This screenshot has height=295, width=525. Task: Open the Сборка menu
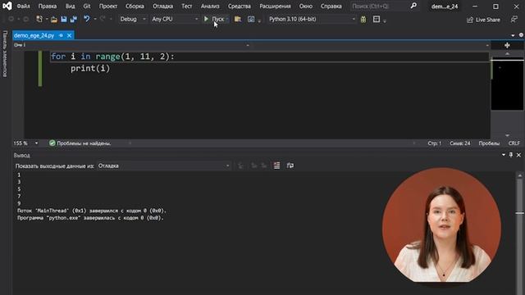pyautogui.click(x=135, y=6)
